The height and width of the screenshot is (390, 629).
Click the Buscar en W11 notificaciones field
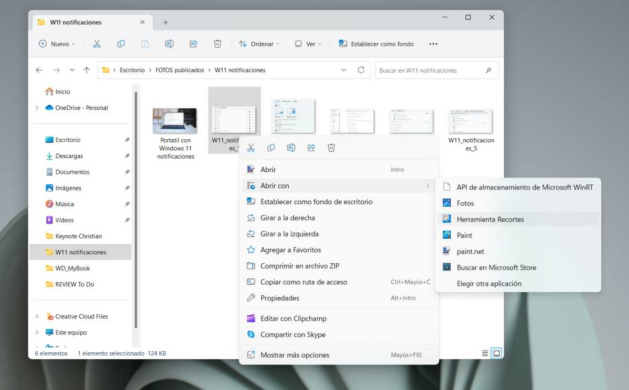point(437,70)
